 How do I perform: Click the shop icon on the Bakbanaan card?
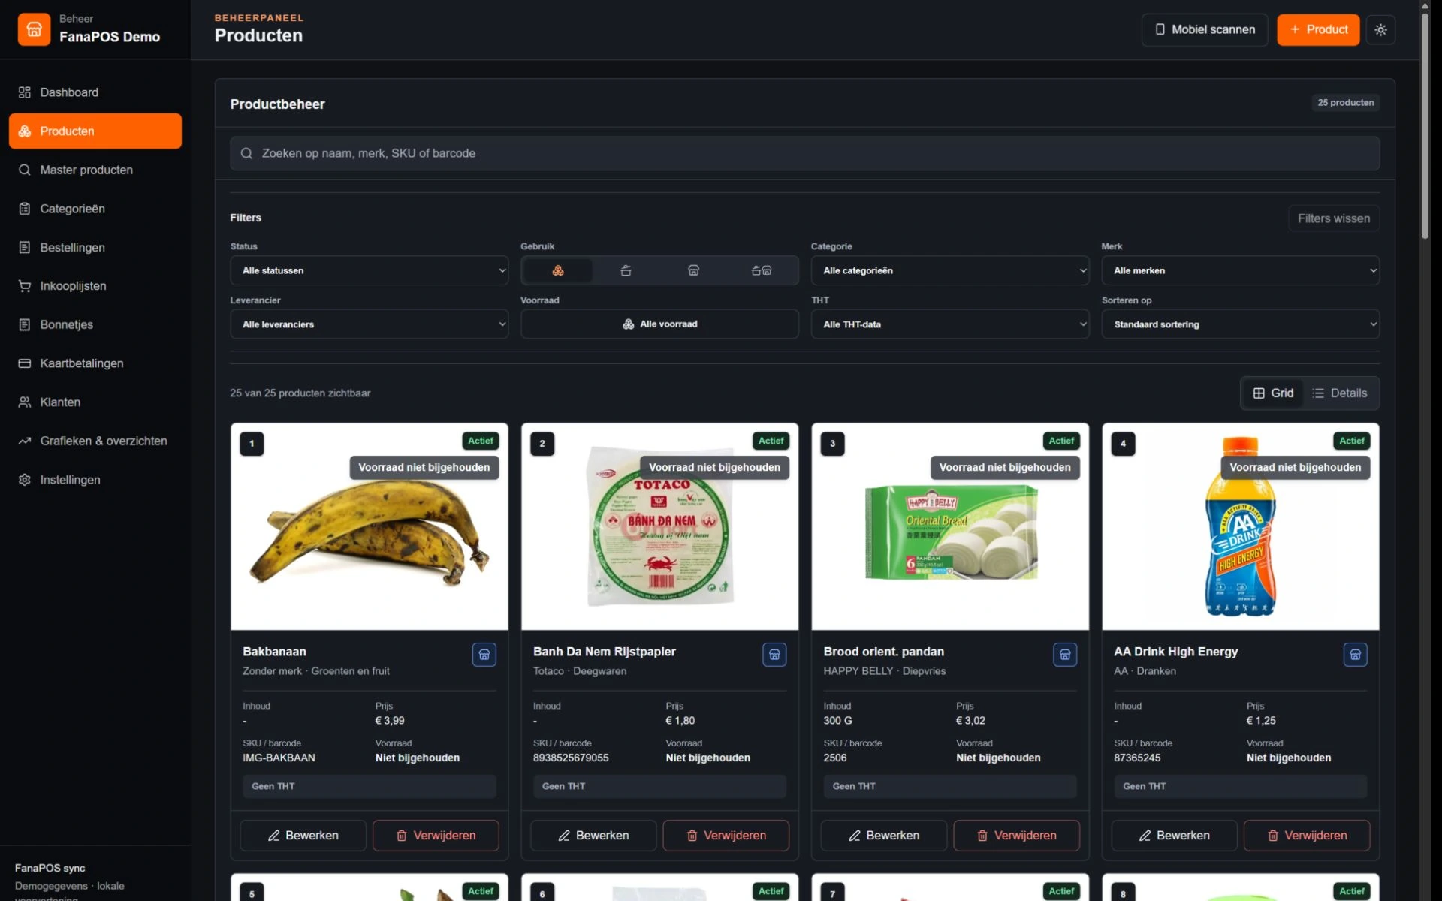[x=484, y=655]
